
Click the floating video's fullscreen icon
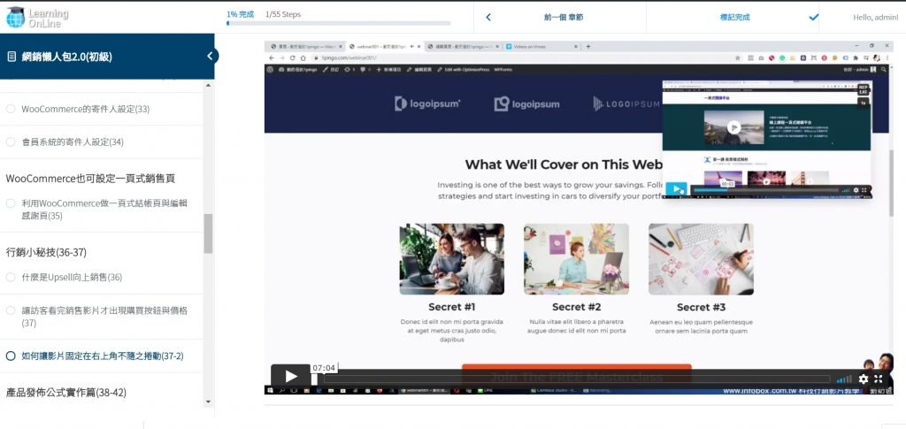864,190
